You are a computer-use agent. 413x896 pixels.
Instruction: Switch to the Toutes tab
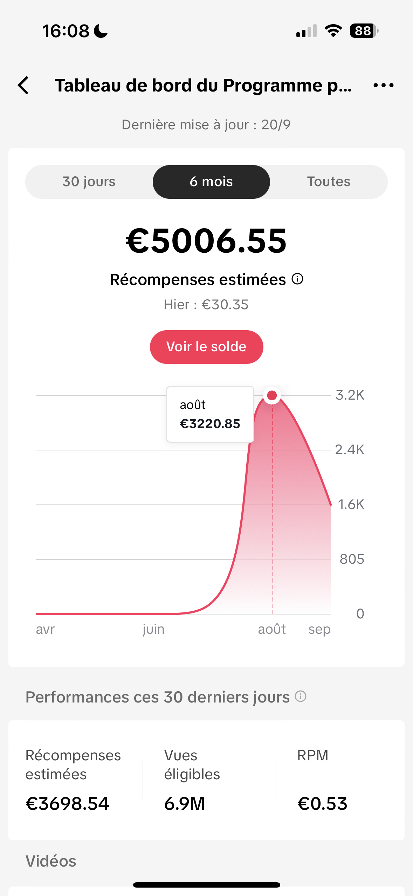pyautogui.click(x=329, y=182)
